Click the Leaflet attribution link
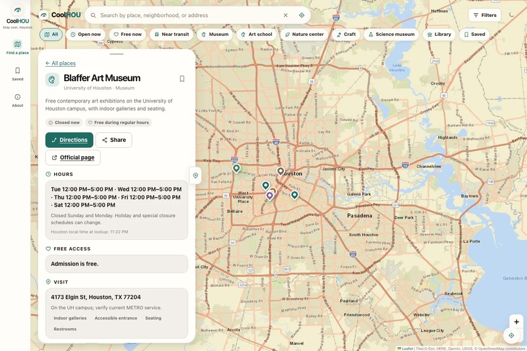 405,348
